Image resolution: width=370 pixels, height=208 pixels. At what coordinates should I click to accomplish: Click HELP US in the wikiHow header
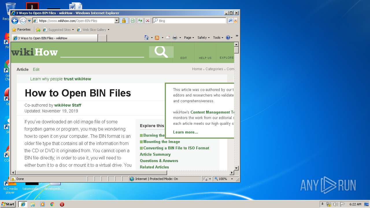coord(205,58)
